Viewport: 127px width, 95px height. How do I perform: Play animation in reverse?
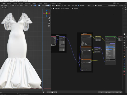51,92
